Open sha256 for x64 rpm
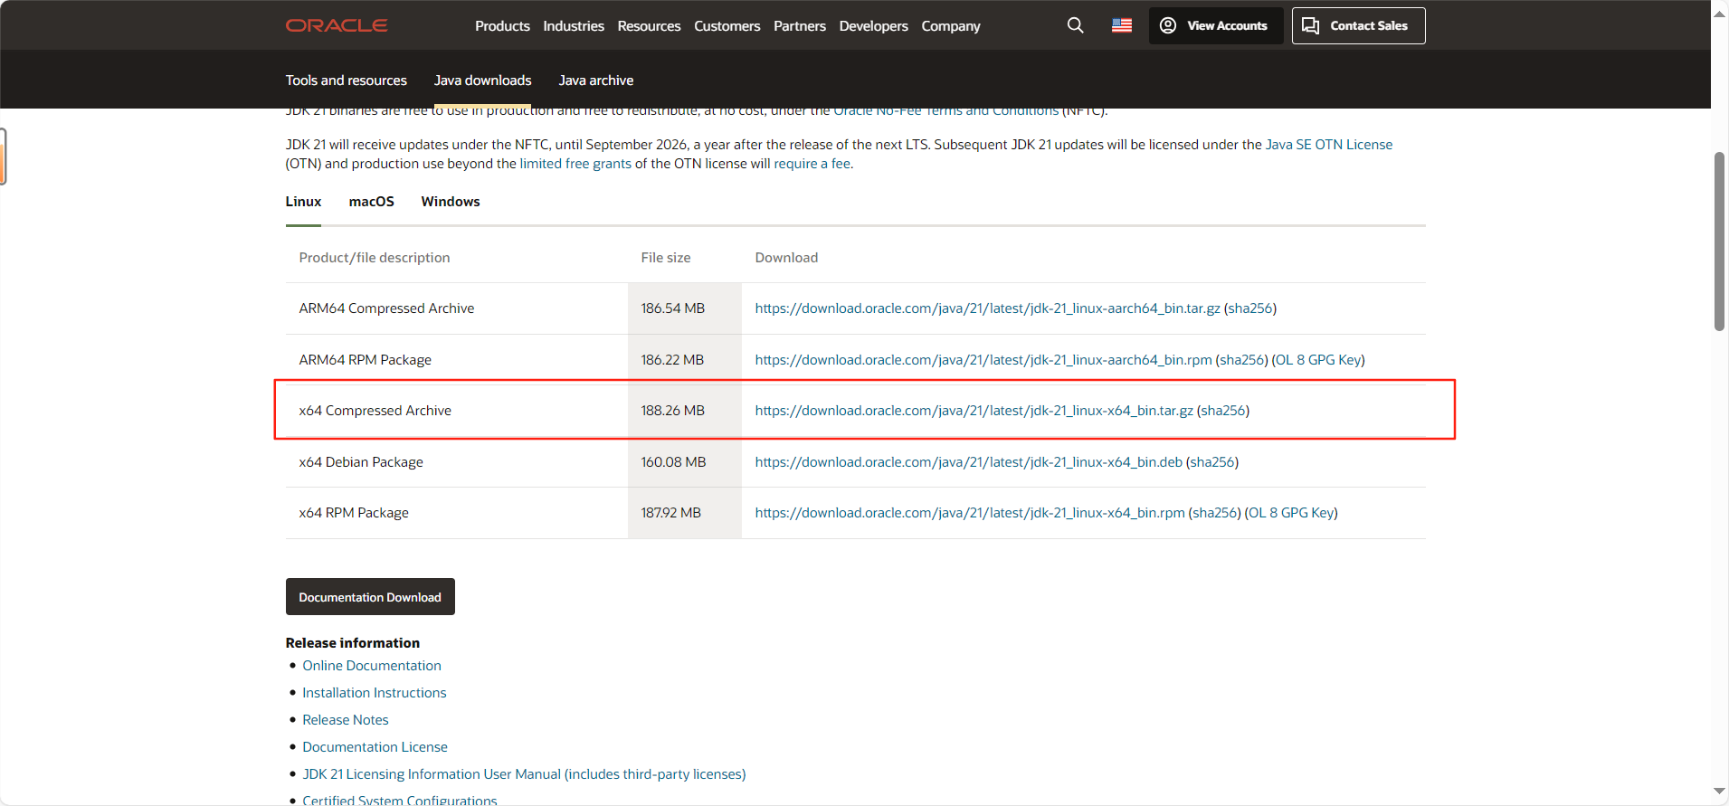 pos(1214,513)
